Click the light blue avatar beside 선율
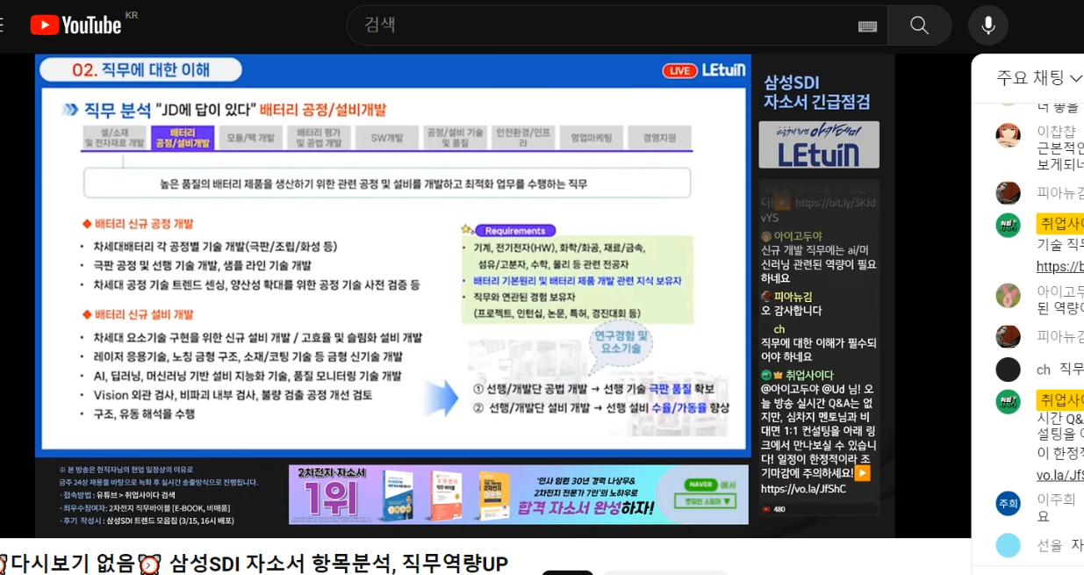 coord(1008,545)
